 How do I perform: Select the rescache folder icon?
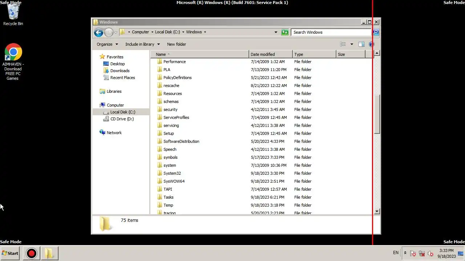[159, 86]
